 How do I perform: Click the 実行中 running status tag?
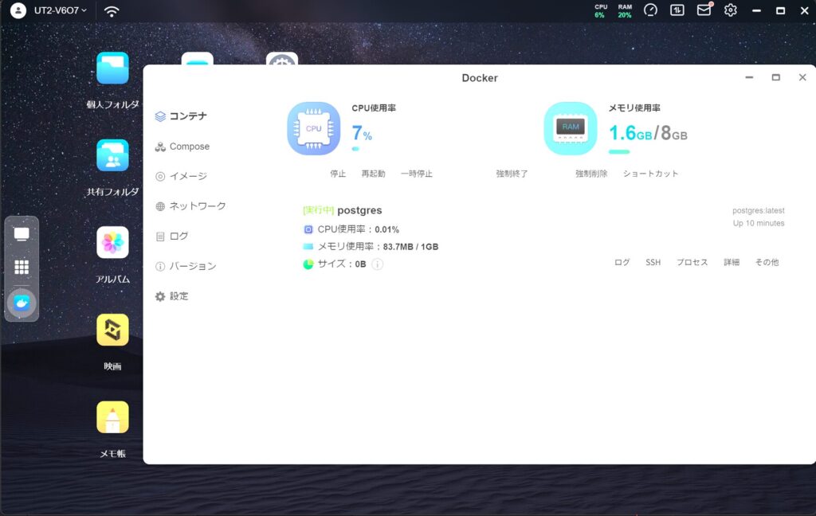pyautogui.click(x=319, y=210)
